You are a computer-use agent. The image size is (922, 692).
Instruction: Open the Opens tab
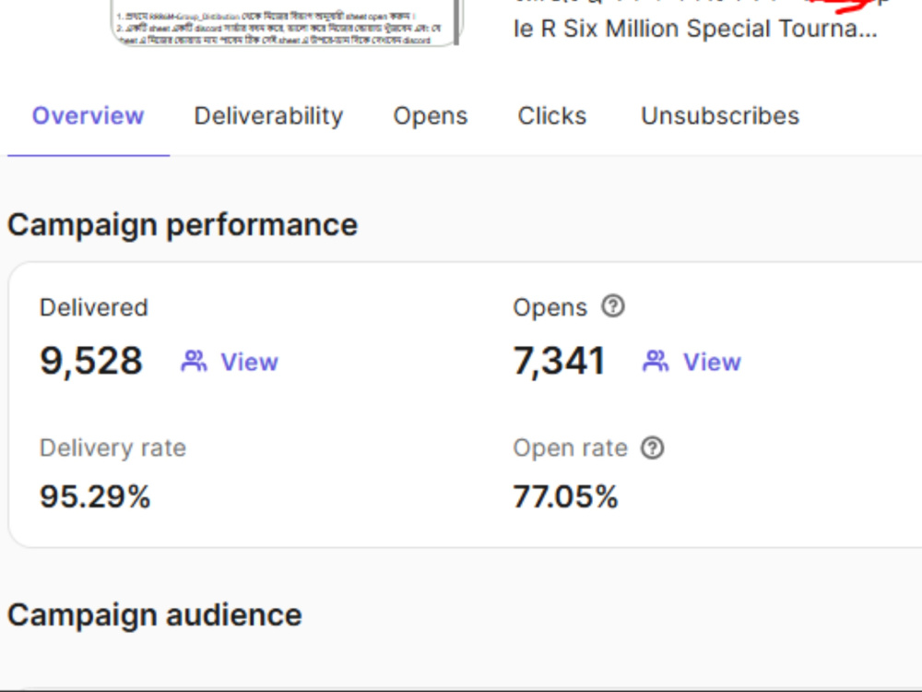click(x=431, y=116)
